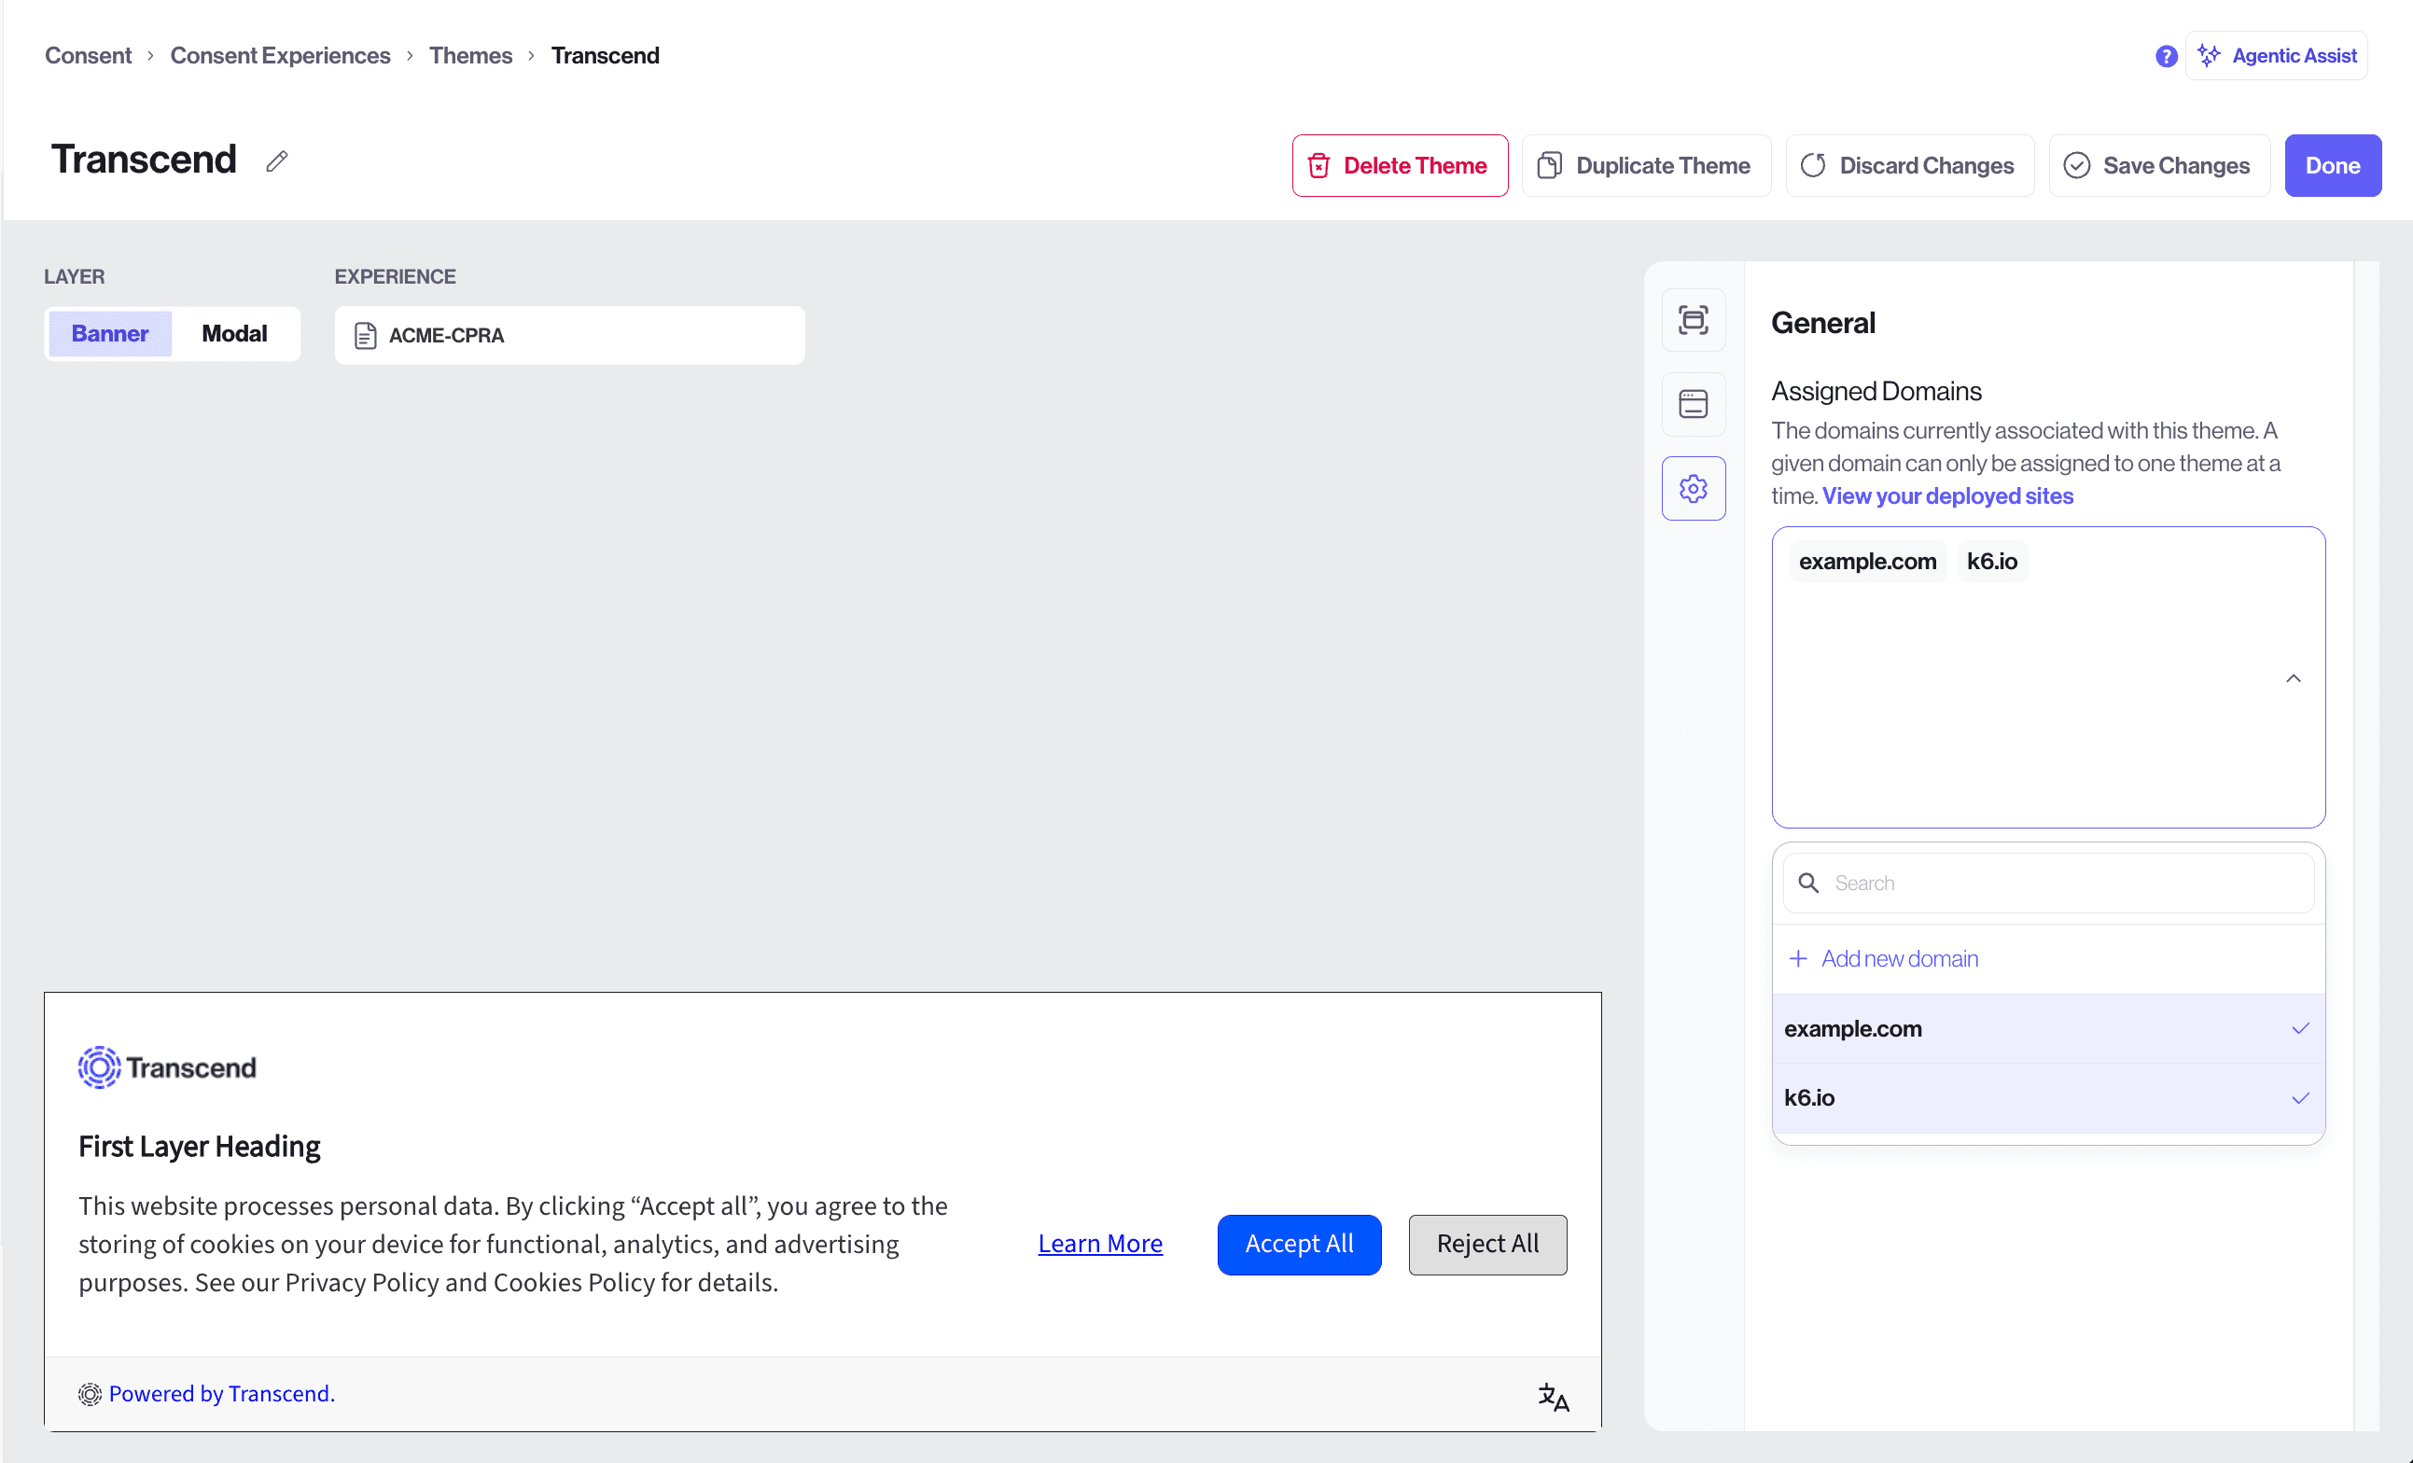This screenshot has height=1463, width=2413.
Task: Click the domain Search field
Action: pos(2048,884)
